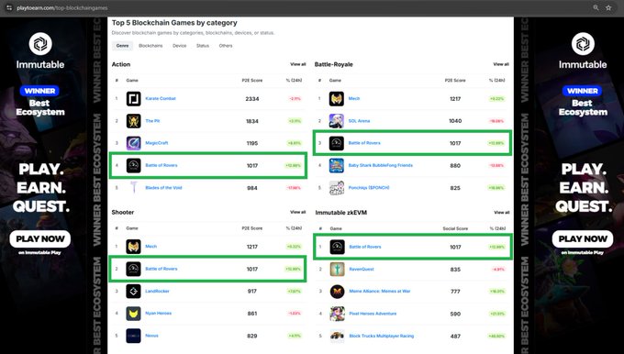Click the browser zoom magnifier icon

pos(596,7)
